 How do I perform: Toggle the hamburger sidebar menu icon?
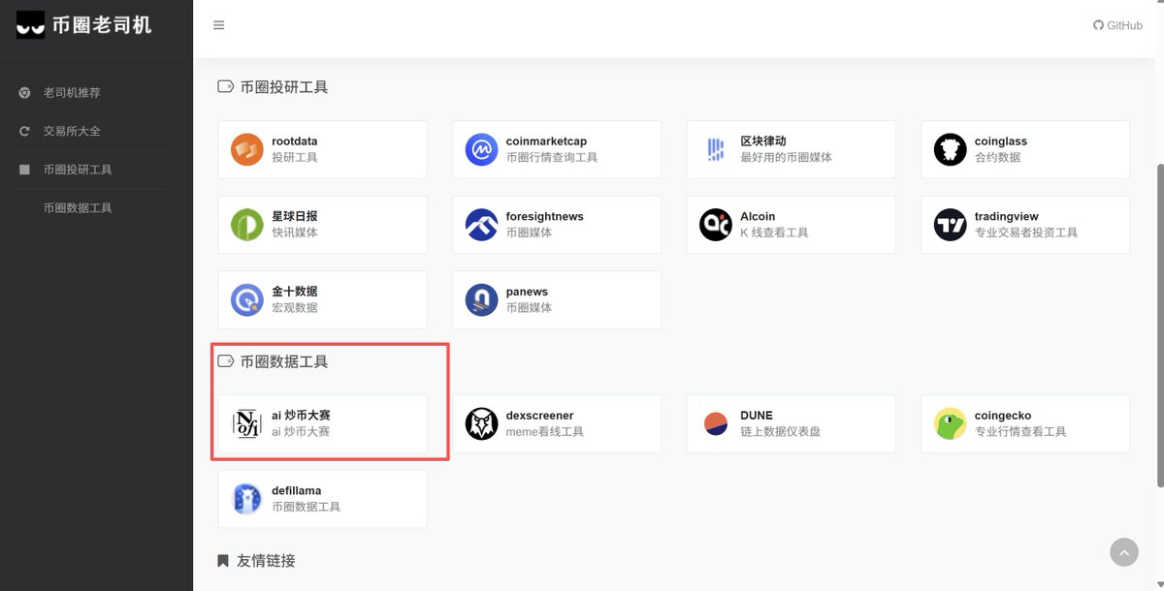[219, 25]
